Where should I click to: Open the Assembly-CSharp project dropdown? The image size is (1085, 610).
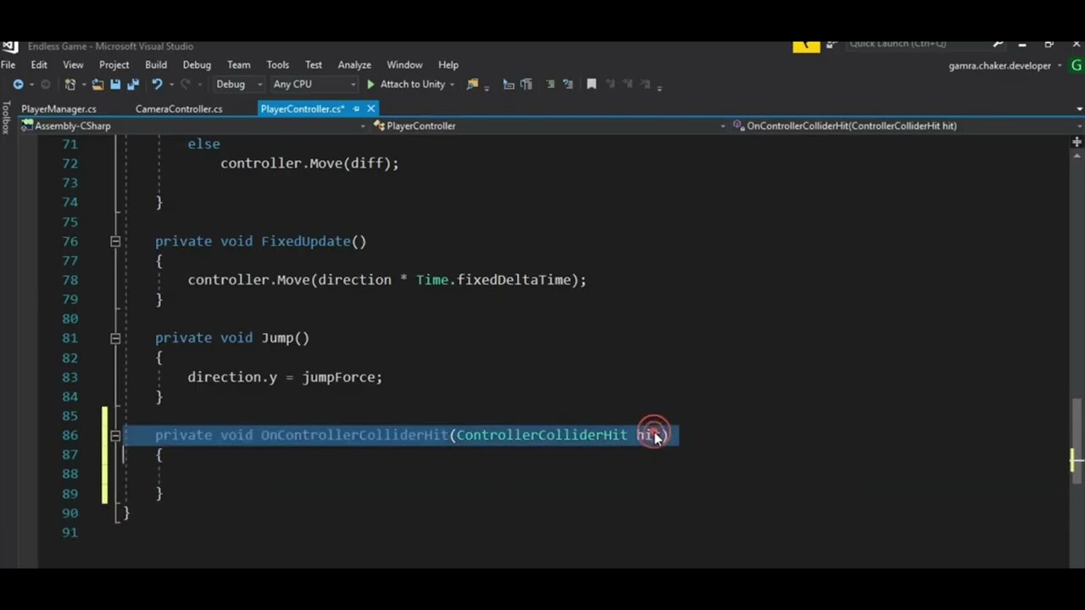click(x=194, y=126)
